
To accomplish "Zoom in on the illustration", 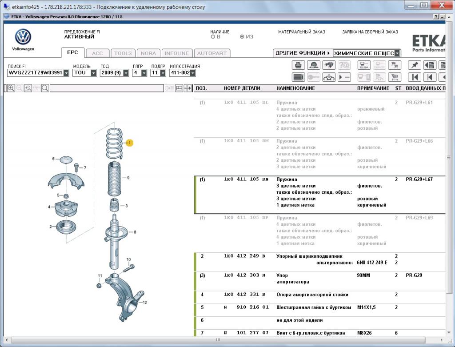I will tap(11, 88).
